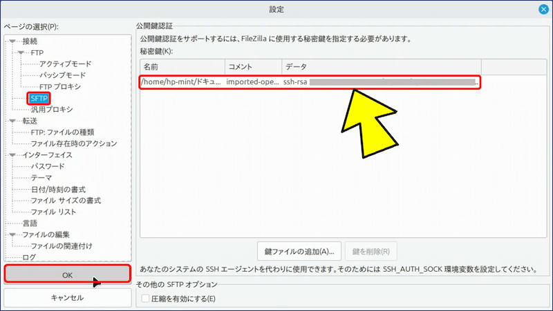Click 鍵ファイルの追加(A)... button
This screenshot has height=311, width=553.
pyautogui.click(x=299, y=251)
